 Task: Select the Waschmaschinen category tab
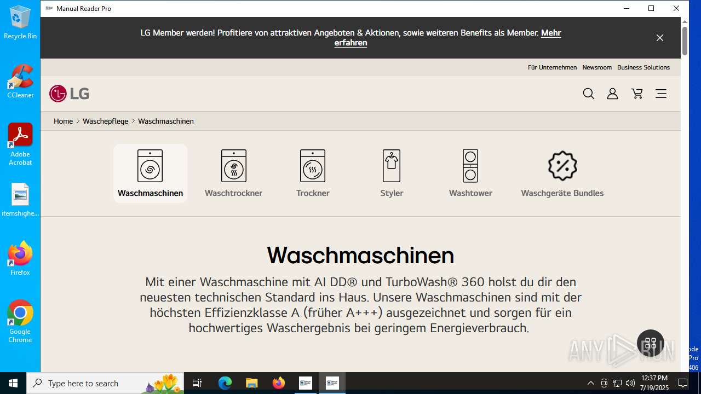coord(150,173)
